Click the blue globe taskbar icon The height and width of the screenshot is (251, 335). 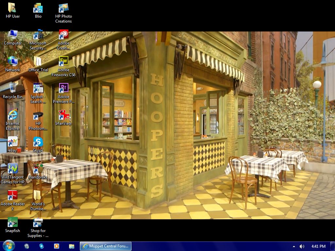pos(42,246)
